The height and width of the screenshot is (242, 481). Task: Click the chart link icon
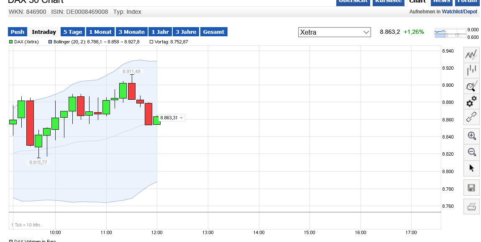[x=471, y=117]
